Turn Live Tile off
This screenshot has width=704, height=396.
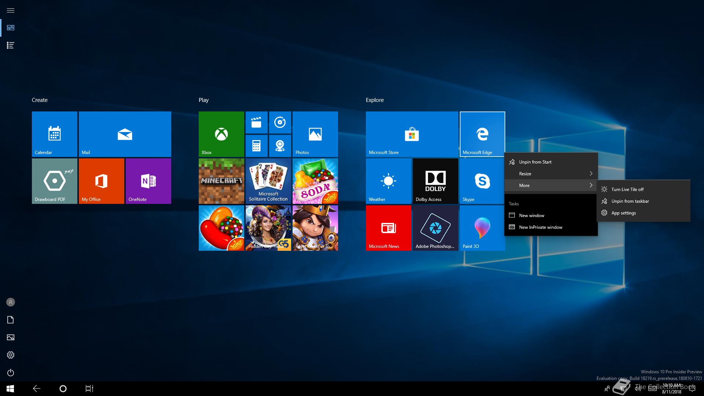[627, 190]
